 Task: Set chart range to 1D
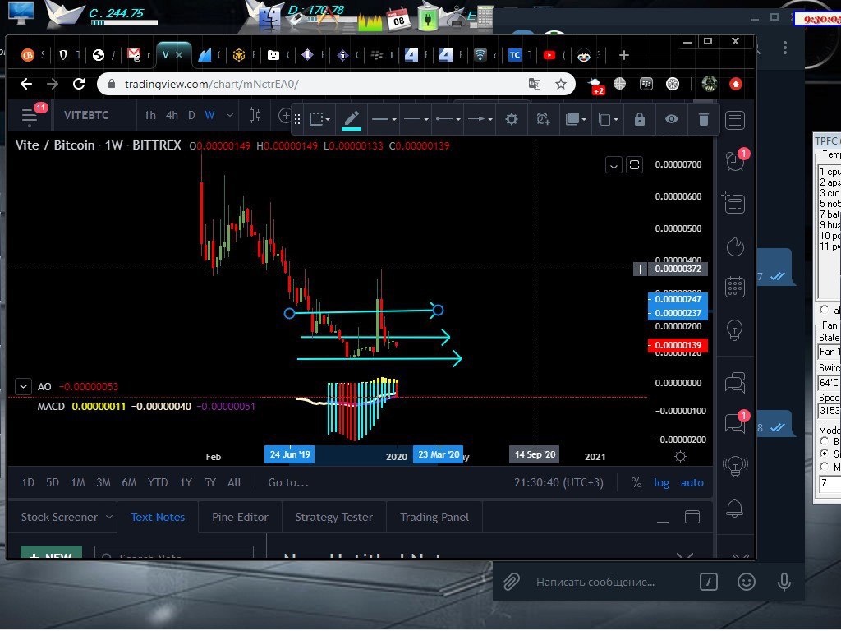pos(28,483)
